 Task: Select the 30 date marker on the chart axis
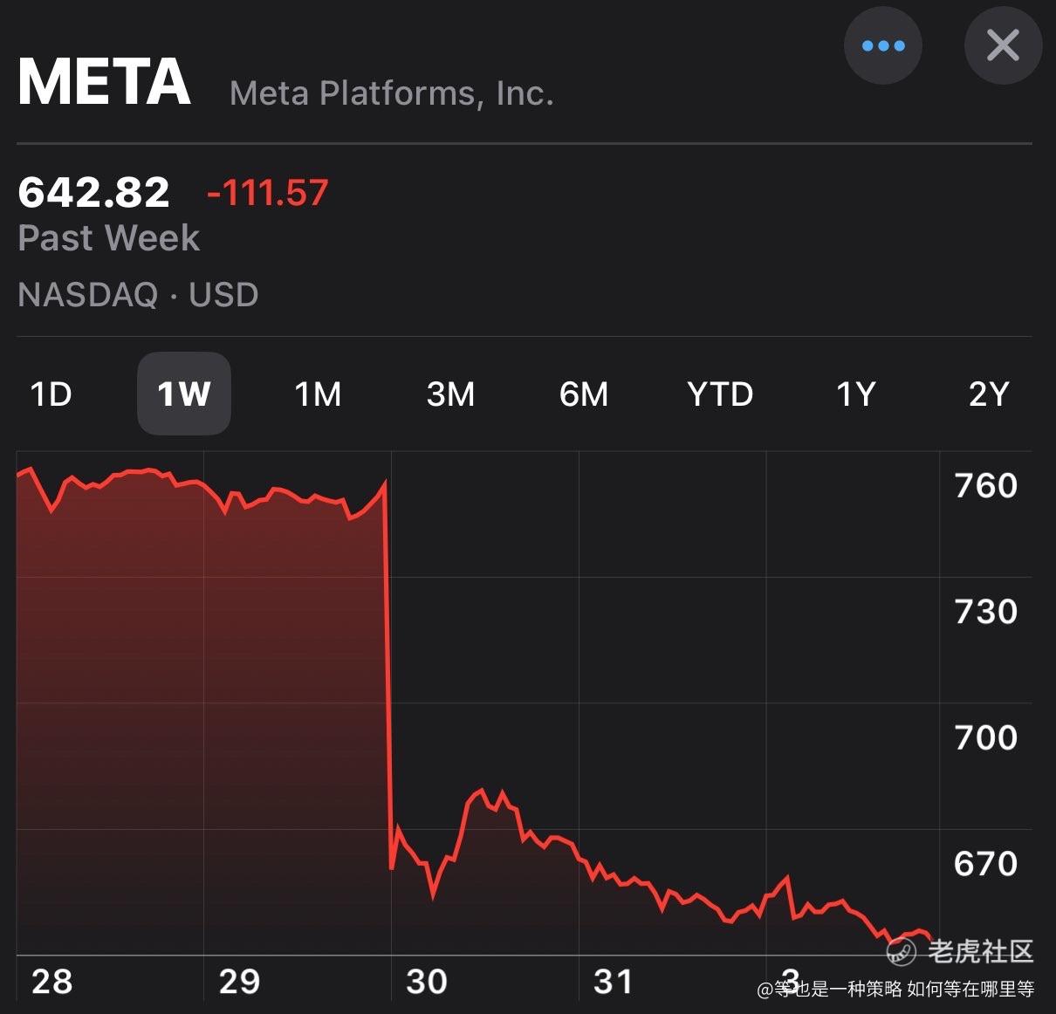(426, 982)
